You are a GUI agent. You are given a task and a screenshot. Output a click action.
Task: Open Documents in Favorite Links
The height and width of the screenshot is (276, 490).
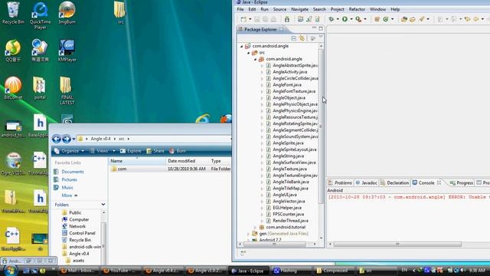pos(73,172)
